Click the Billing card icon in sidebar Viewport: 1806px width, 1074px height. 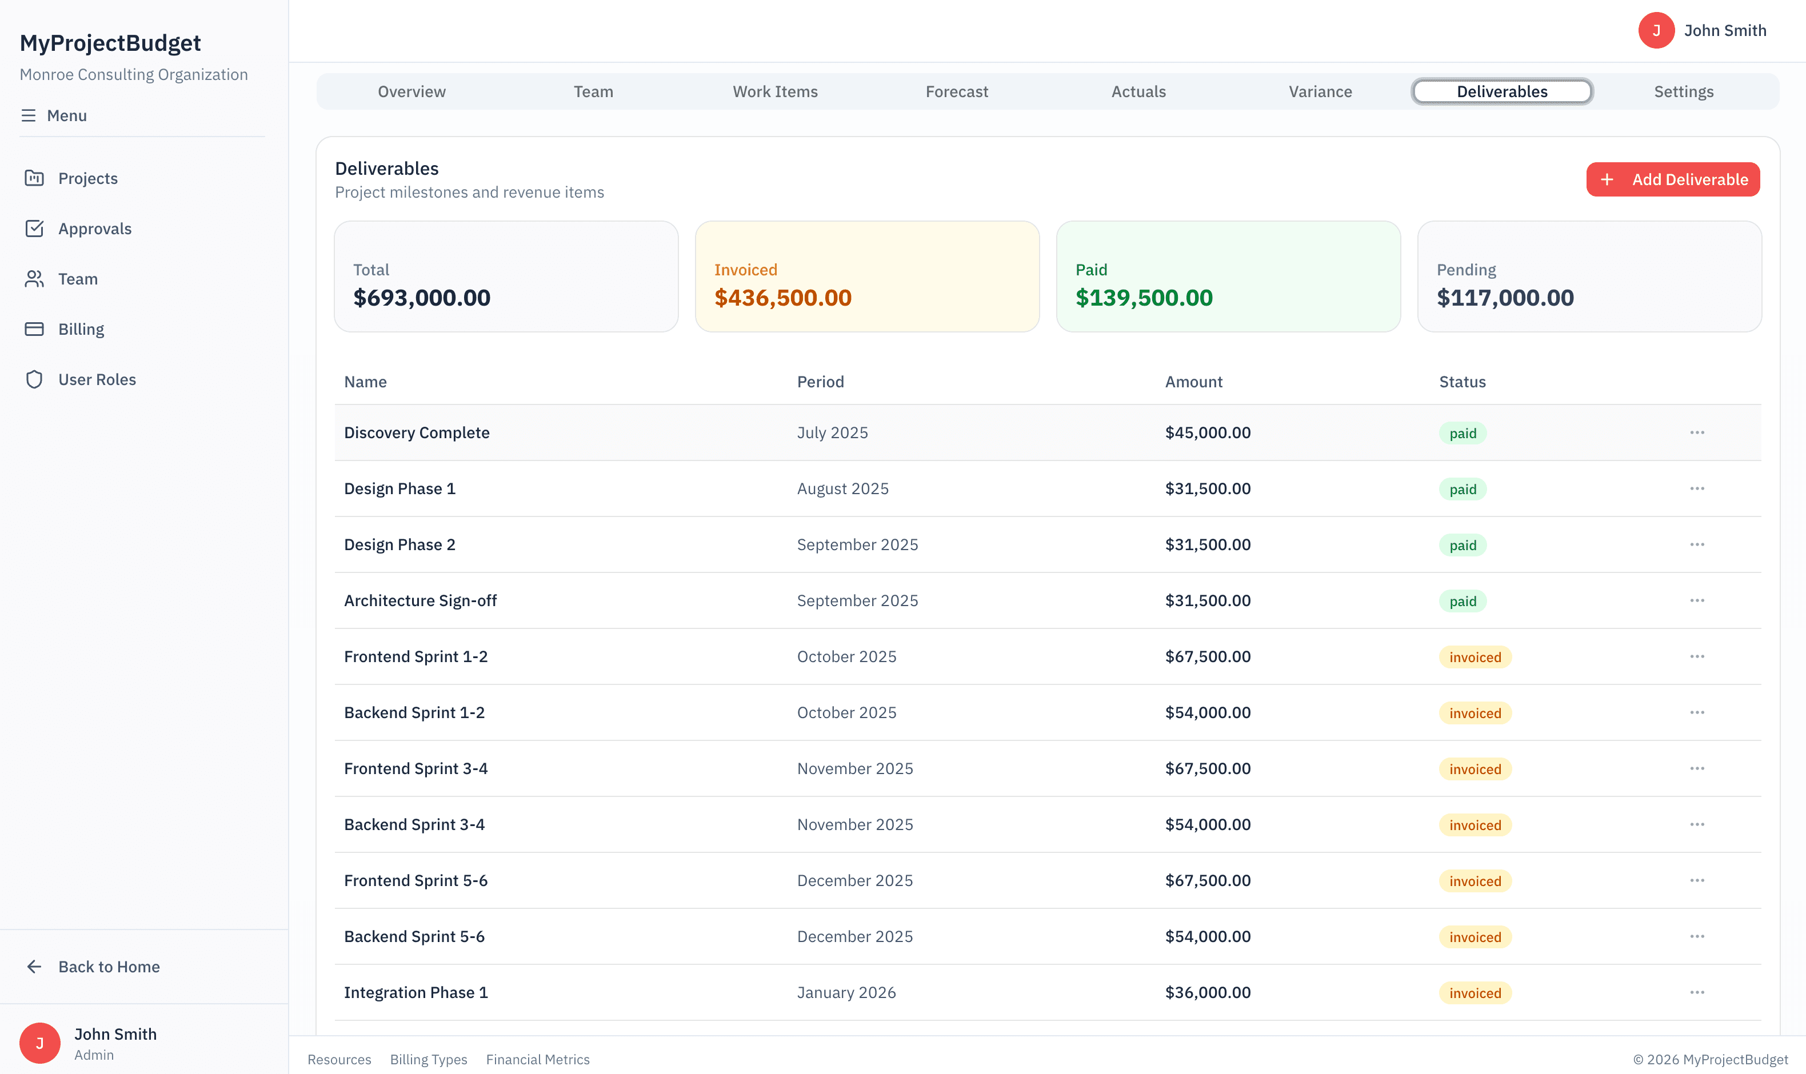(x=35, y=328)
